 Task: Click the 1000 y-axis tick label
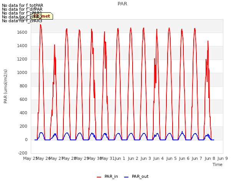point(22,72)
